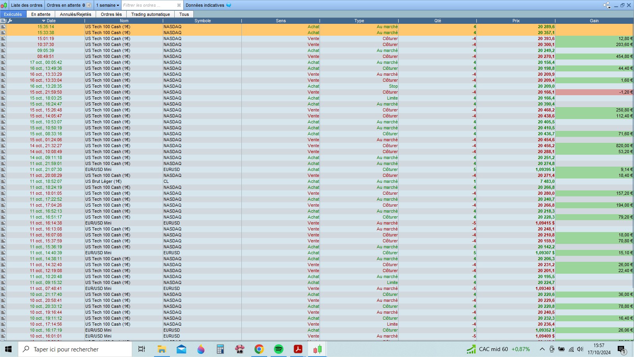The image size is (634, 357).
Task: Click the Liste des ordres button
Action: (27, 5)
